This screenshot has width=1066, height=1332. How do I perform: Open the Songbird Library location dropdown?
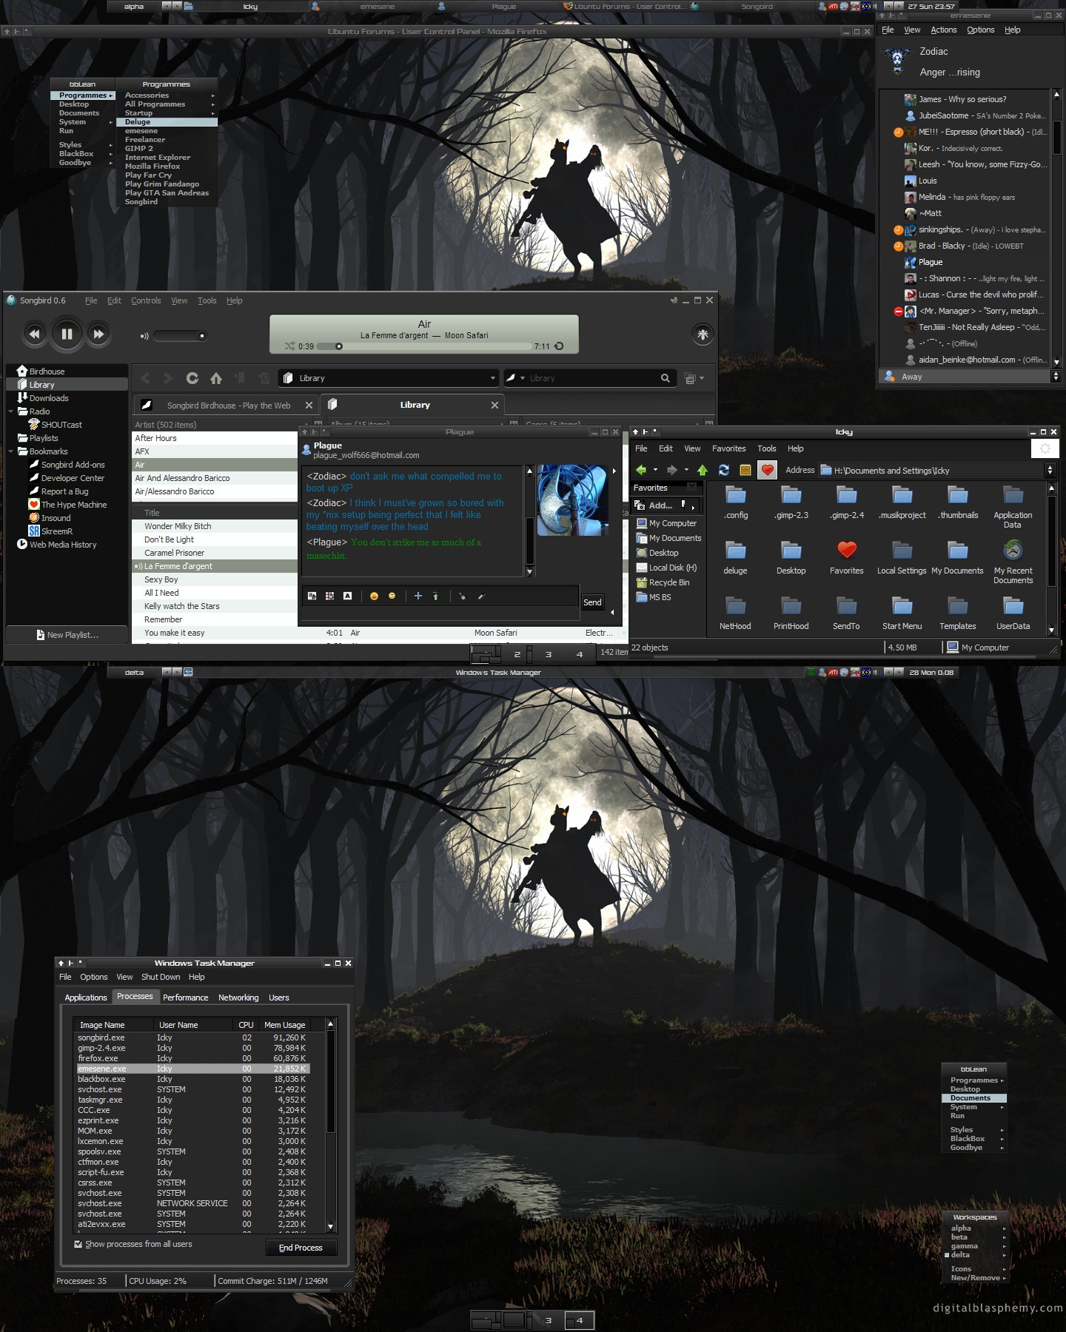point(493,378)
